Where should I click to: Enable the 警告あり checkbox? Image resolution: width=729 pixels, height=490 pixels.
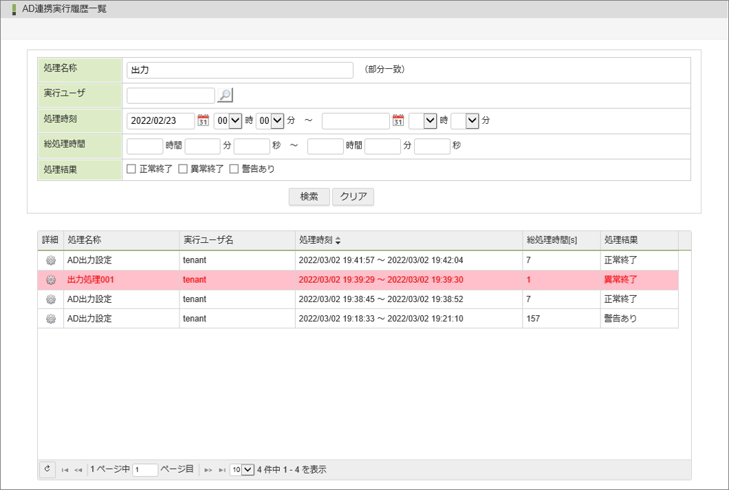(234, 169)
